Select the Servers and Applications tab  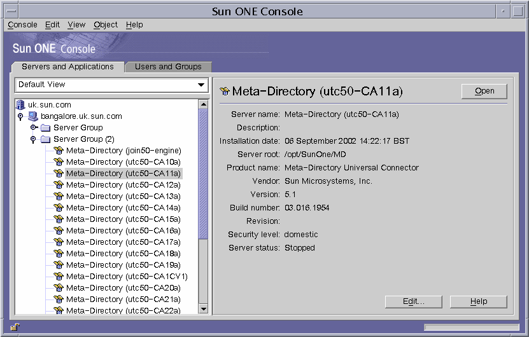68,67
